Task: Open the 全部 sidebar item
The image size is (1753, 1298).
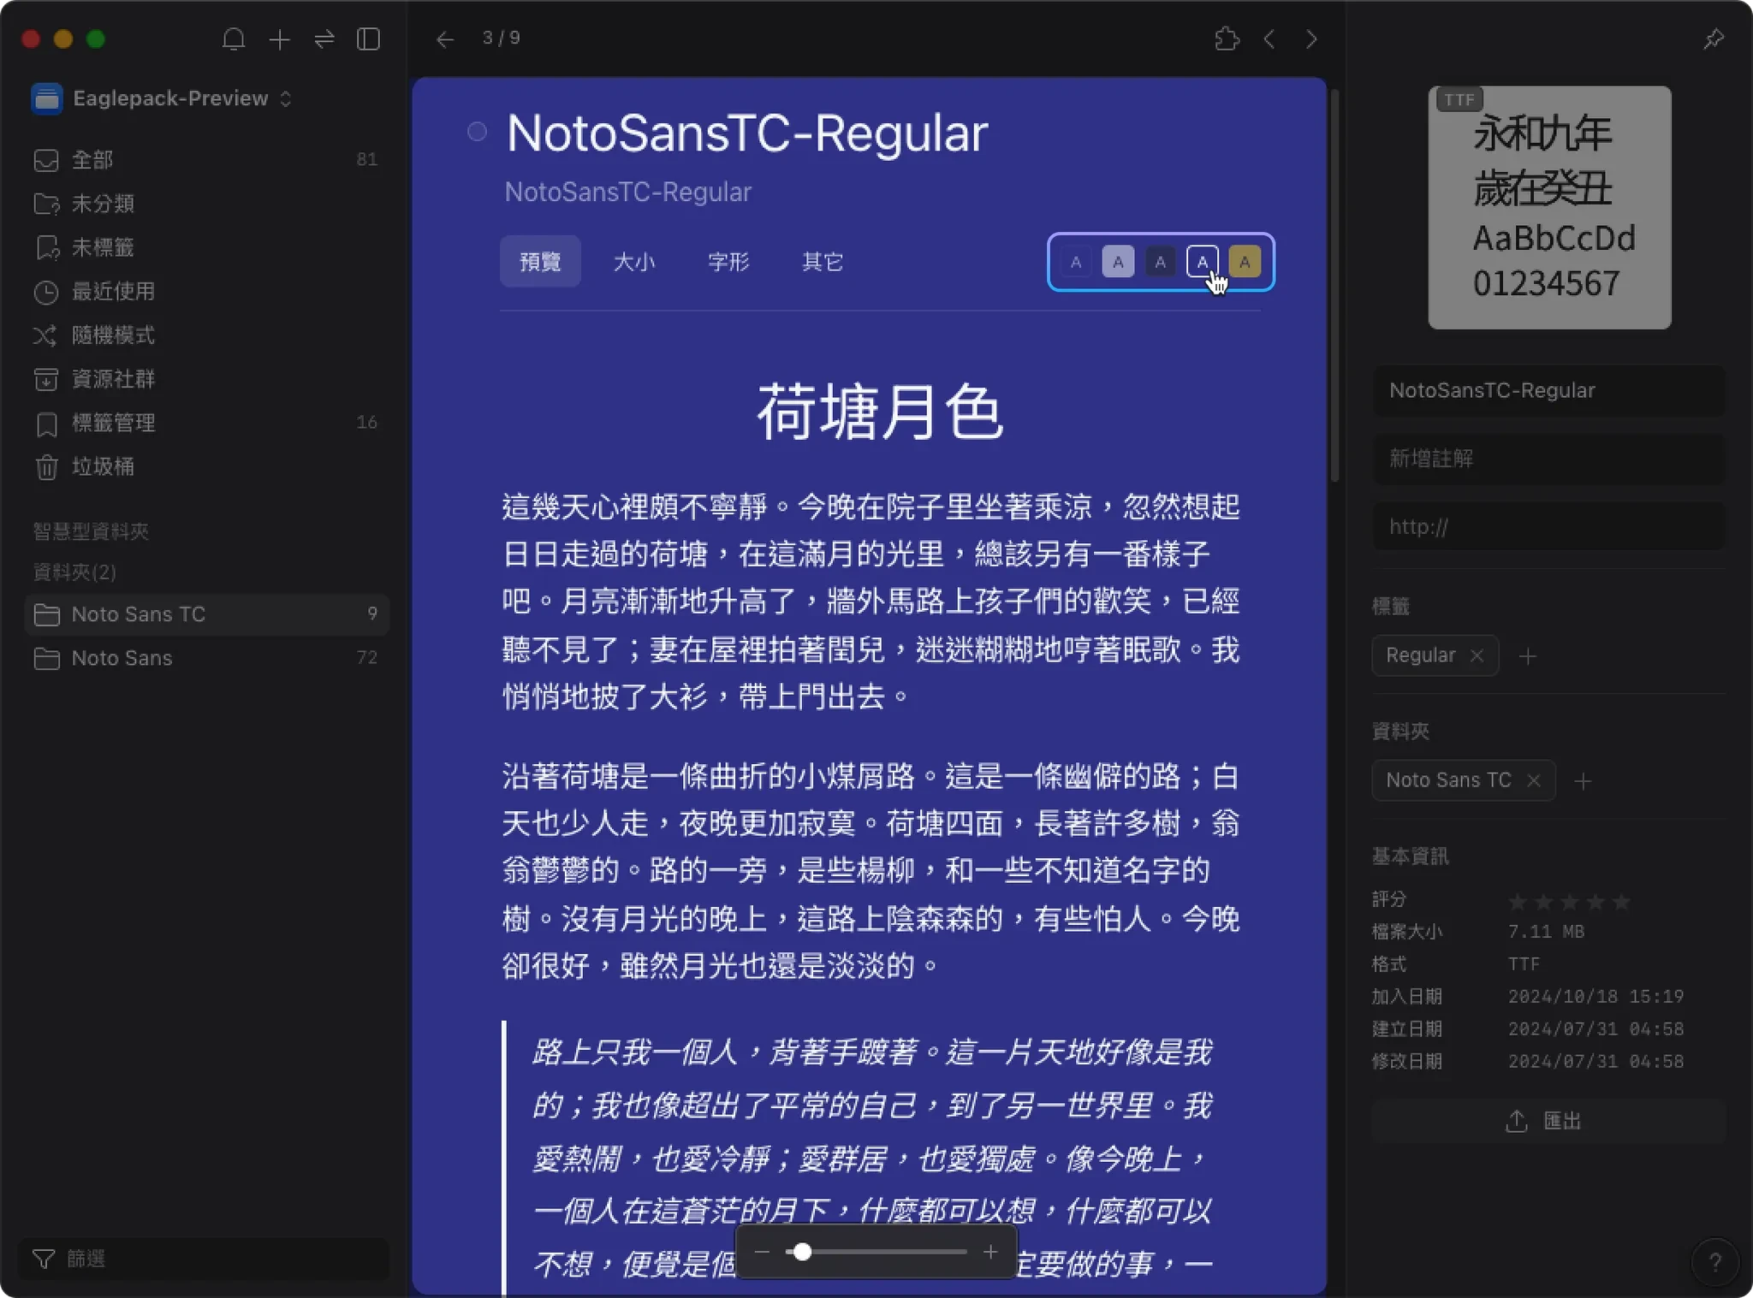Action: tap(206, 160)
